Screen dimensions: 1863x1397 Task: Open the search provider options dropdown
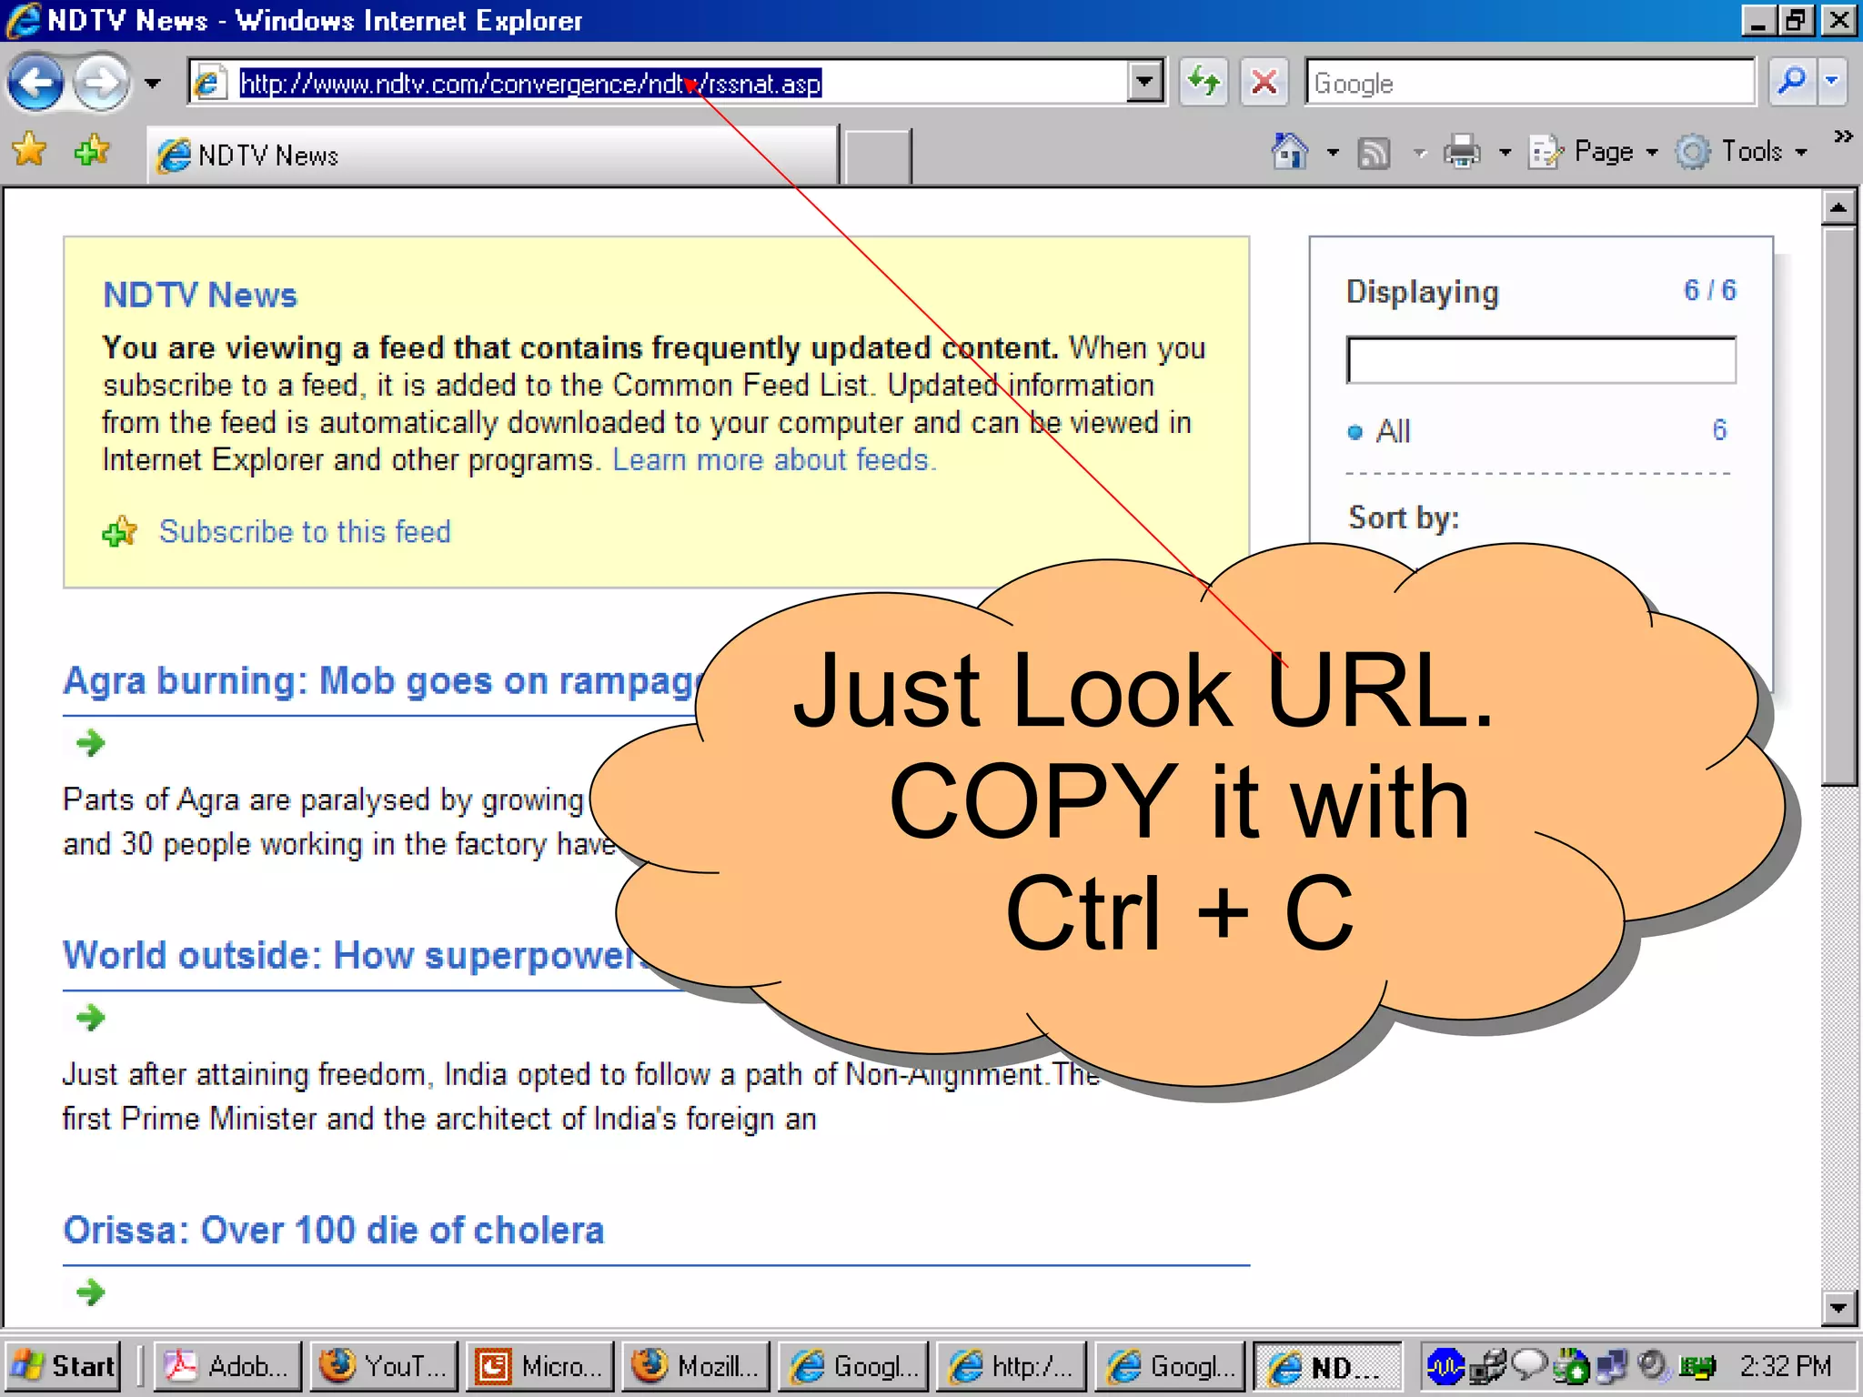(1834, 82)
